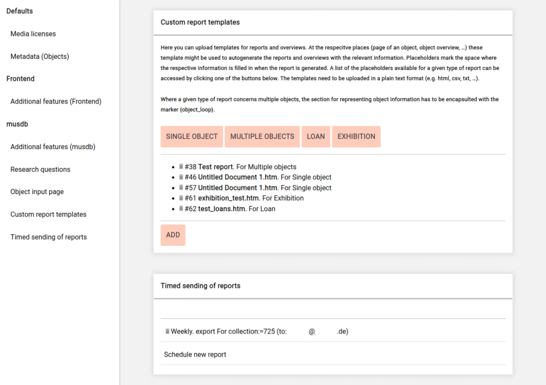Open Object input page section
The width and height of the screenshot is (546, 385).
point(37,192)
